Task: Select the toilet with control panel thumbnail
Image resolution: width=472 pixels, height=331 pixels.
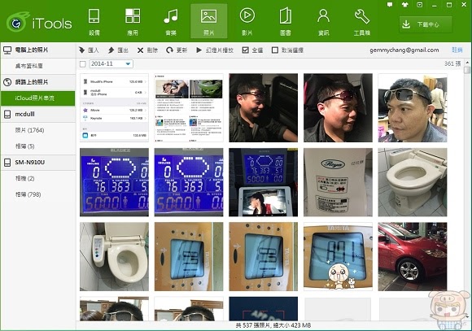Action: coord(114,257)
